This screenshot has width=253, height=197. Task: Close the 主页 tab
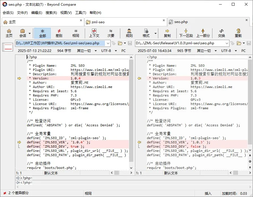coord(81,20)
